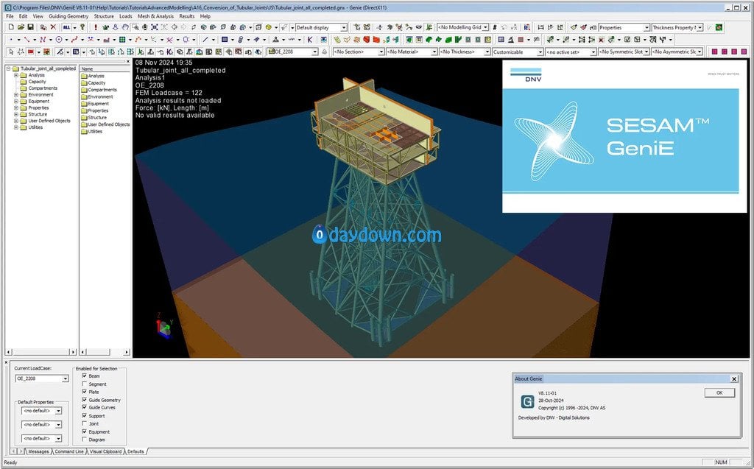The height and width of the screenshot is (469, 754).
Task: Click the previous view left arrow icon
Action: (x=174, y=27)
